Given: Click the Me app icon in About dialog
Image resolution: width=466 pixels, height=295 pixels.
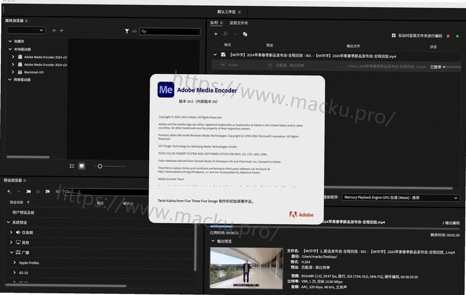Looking at the screenshot, I should click(x=166, y=90).
